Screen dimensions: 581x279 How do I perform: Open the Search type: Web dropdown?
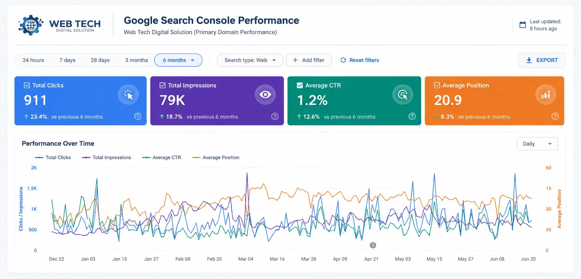250,60
